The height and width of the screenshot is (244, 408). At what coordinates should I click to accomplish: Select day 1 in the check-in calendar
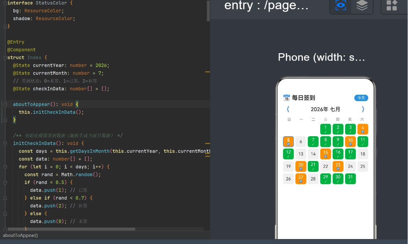(x=326, y=129)
